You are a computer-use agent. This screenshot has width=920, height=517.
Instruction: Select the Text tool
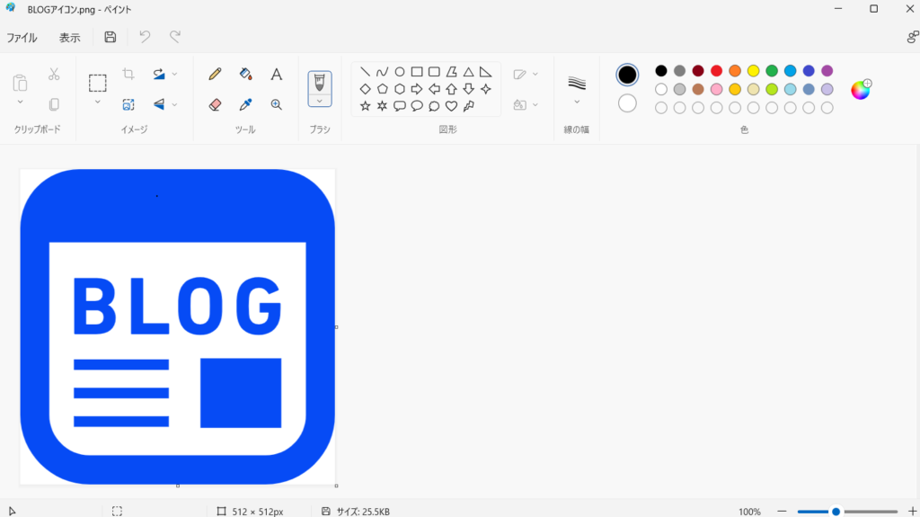click(x=277, y=74)
